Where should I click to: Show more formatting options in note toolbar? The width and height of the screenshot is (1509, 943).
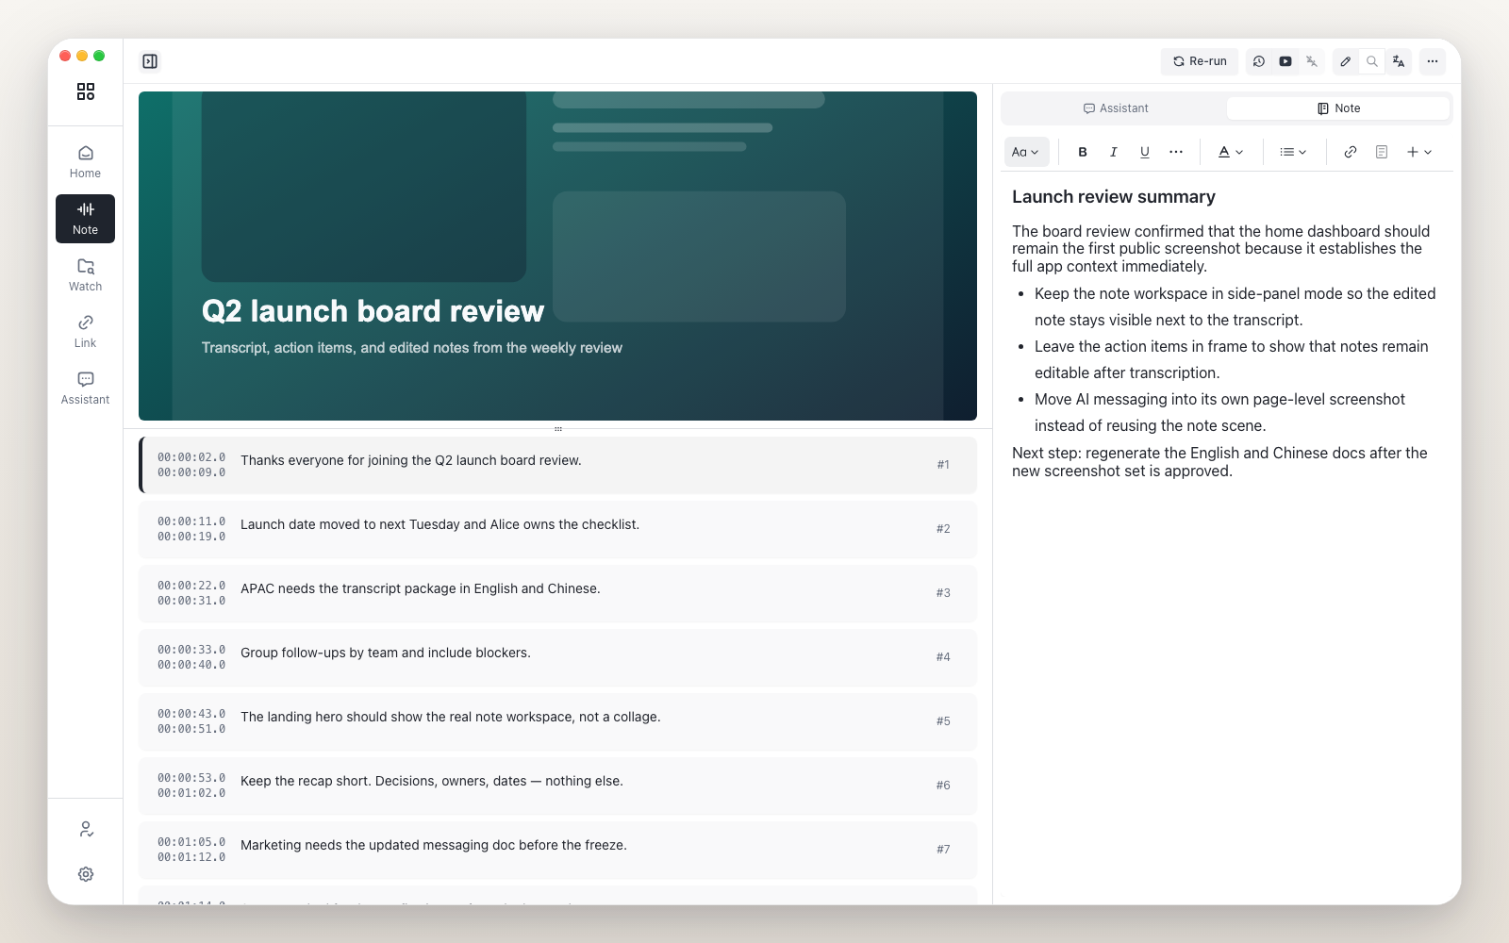click(1176, 152)
